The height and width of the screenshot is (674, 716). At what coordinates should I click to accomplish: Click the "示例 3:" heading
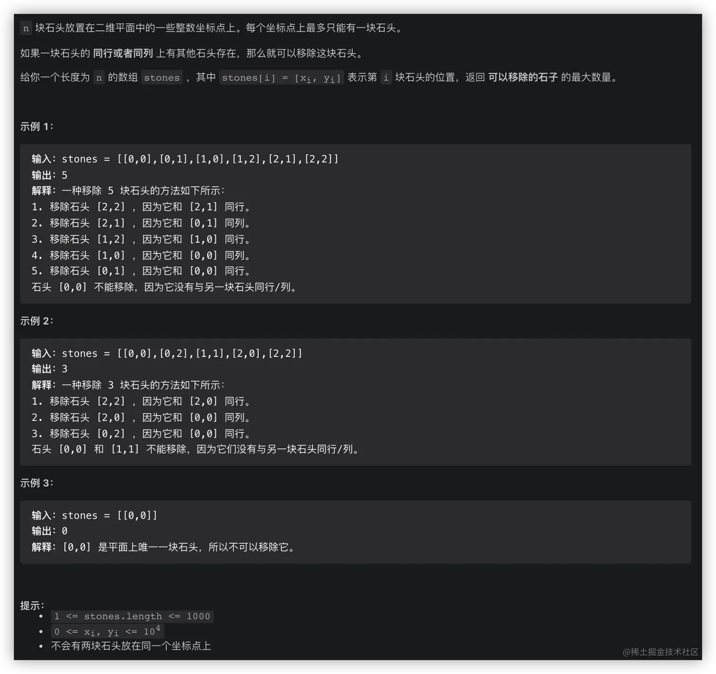click(x=37, y=483)
